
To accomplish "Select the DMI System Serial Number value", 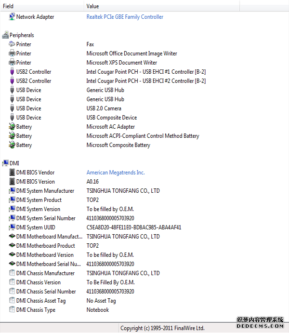I will pyautogui.click(x=110, y=218).
